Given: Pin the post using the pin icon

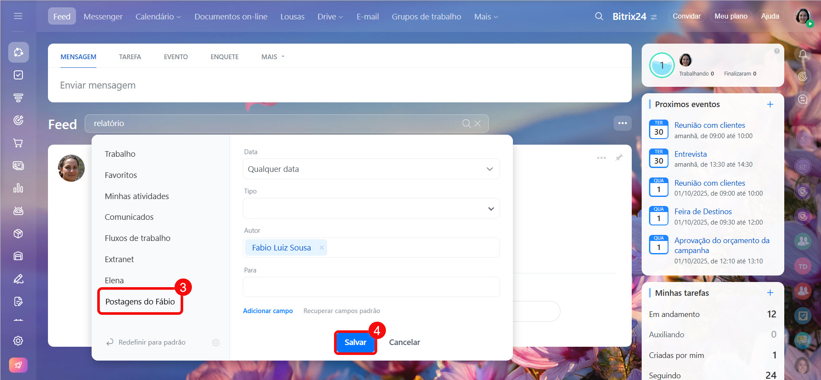Looking at the screenshot, I should [619, 158].
